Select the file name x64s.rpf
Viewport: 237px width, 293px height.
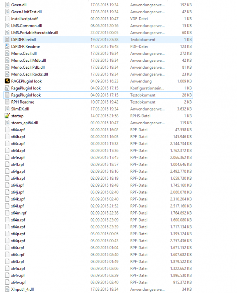[x=18, y=254]
